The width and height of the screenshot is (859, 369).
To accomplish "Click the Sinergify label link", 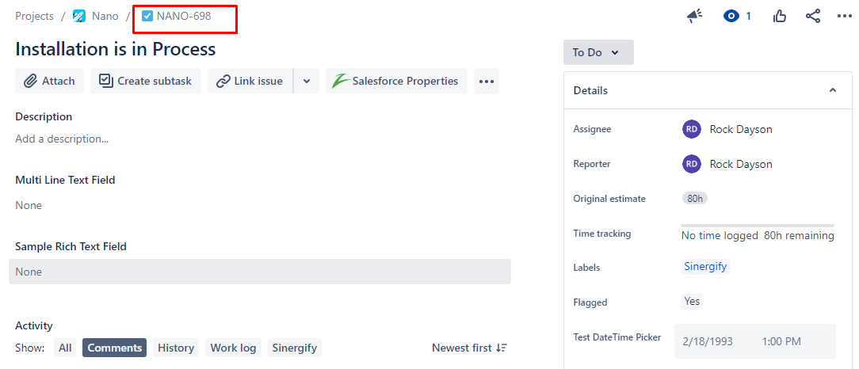I will 705,267.
